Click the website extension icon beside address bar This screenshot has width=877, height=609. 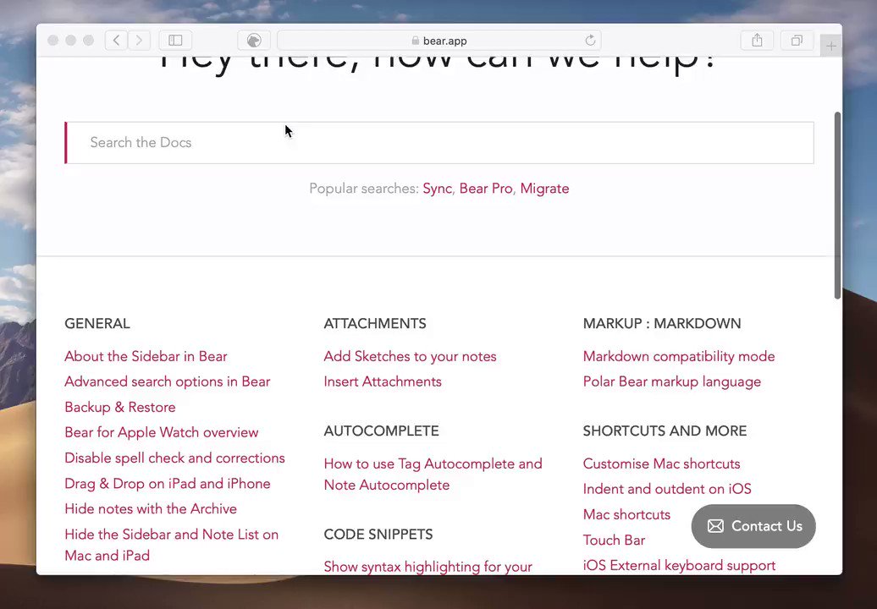(x=254, y=41)
